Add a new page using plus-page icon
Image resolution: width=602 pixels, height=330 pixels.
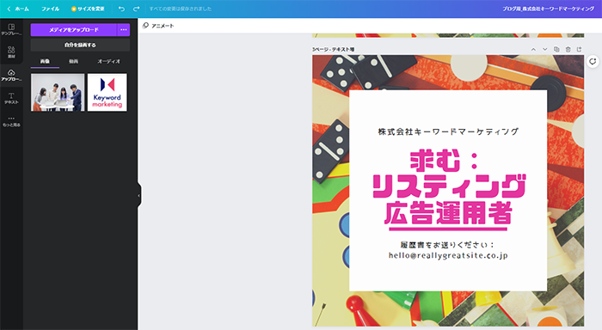(x=580, y=49)
